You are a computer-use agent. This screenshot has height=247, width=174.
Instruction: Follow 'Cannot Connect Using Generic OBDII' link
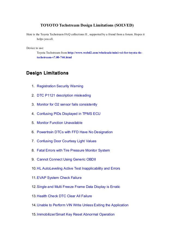(x=66, y=159)
